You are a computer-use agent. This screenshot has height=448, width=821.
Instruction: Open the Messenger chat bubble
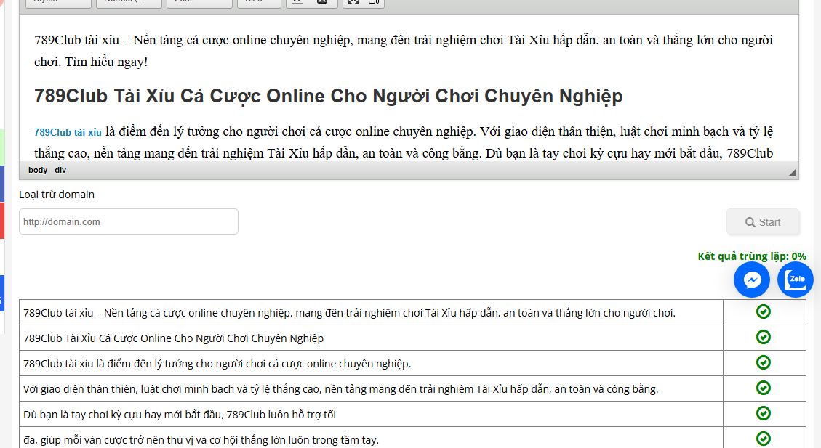coord(752,280)
